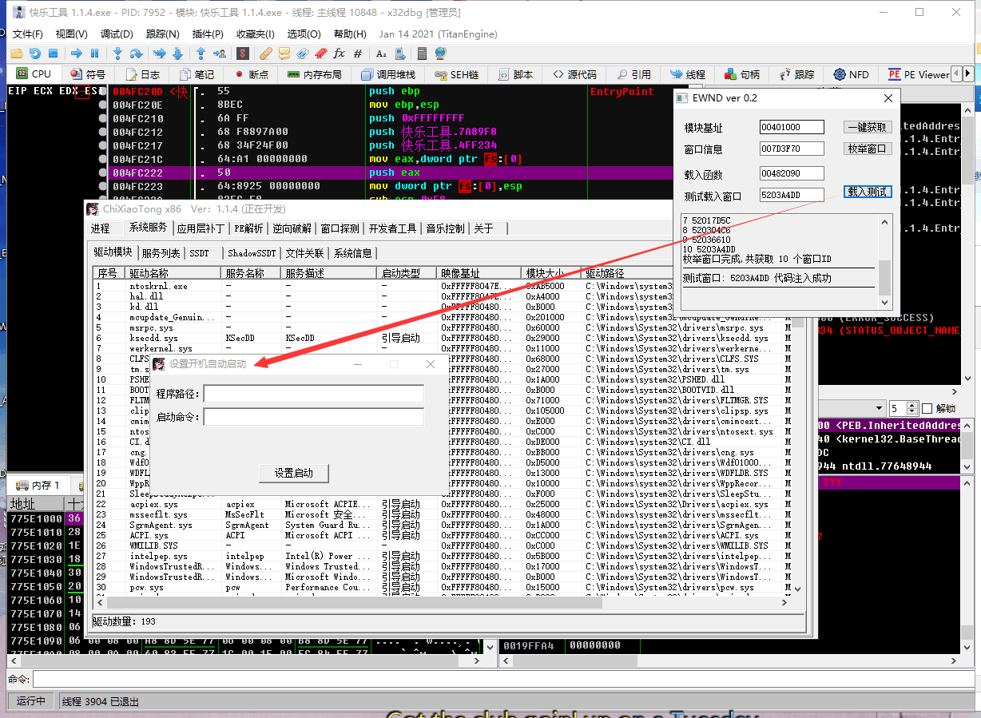The width and height of the screenshot is (981, 718).
Task: Open the 调试(D) menu
Action: (x=117, y=34)
